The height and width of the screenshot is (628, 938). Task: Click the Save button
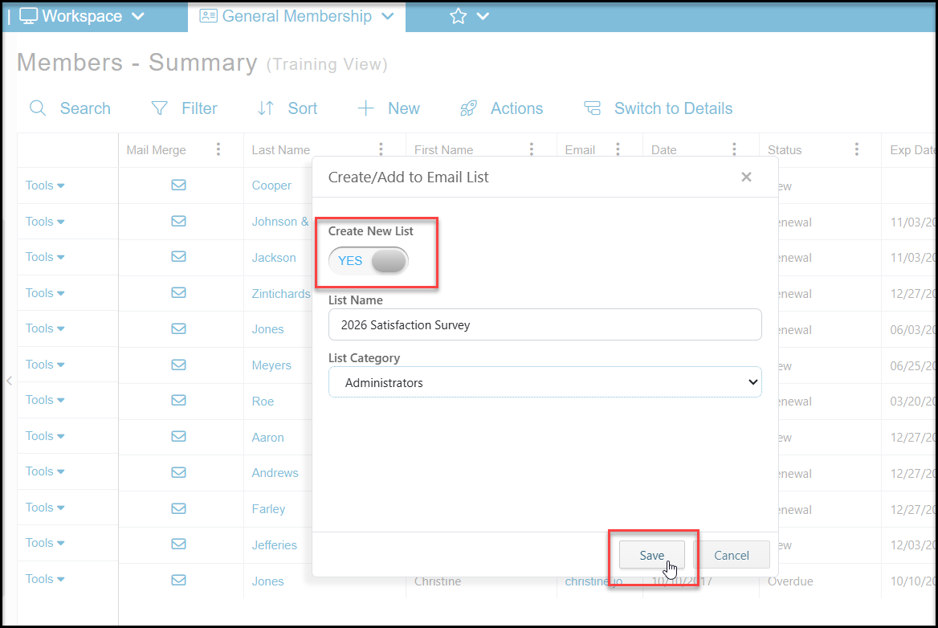651,555
